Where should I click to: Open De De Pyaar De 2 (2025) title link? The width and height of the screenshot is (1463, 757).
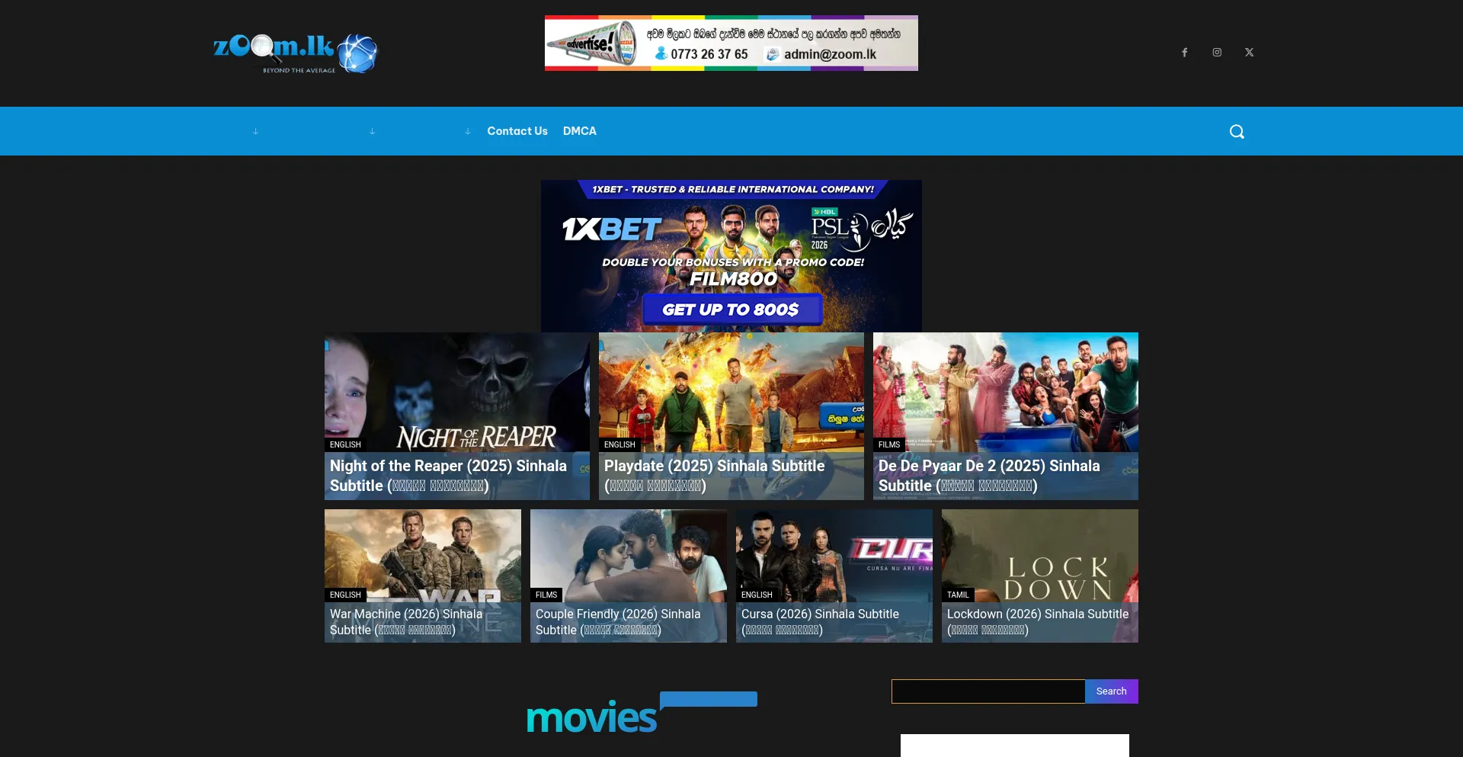tap(989, 476)
